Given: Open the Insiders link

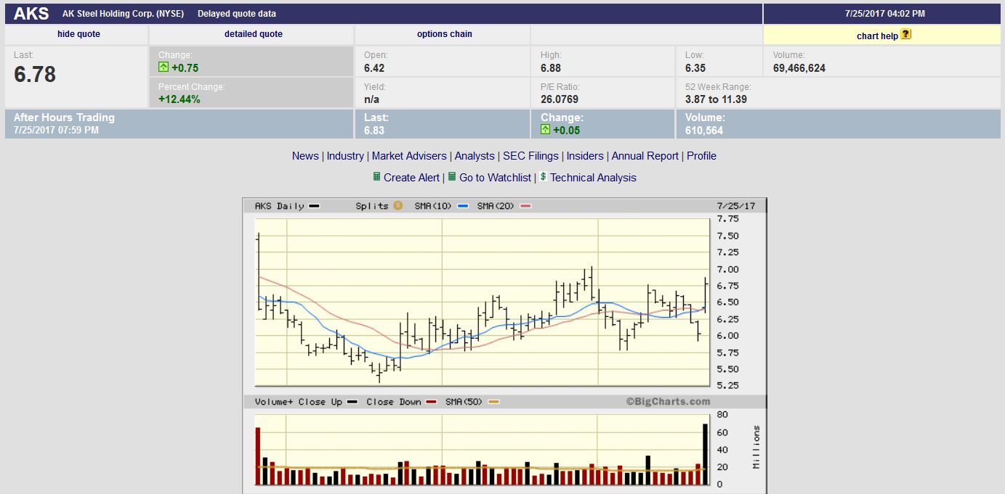Looking at the screenshot, I should tap(585, 156).
